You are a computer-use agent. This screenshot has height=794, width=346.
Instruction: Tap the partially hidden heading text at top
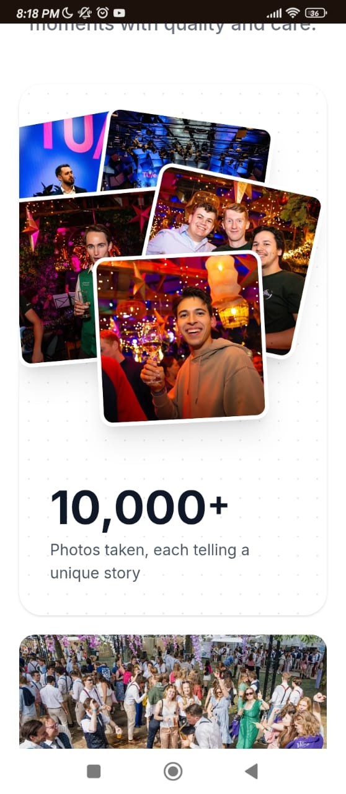[x=173, y=27]
